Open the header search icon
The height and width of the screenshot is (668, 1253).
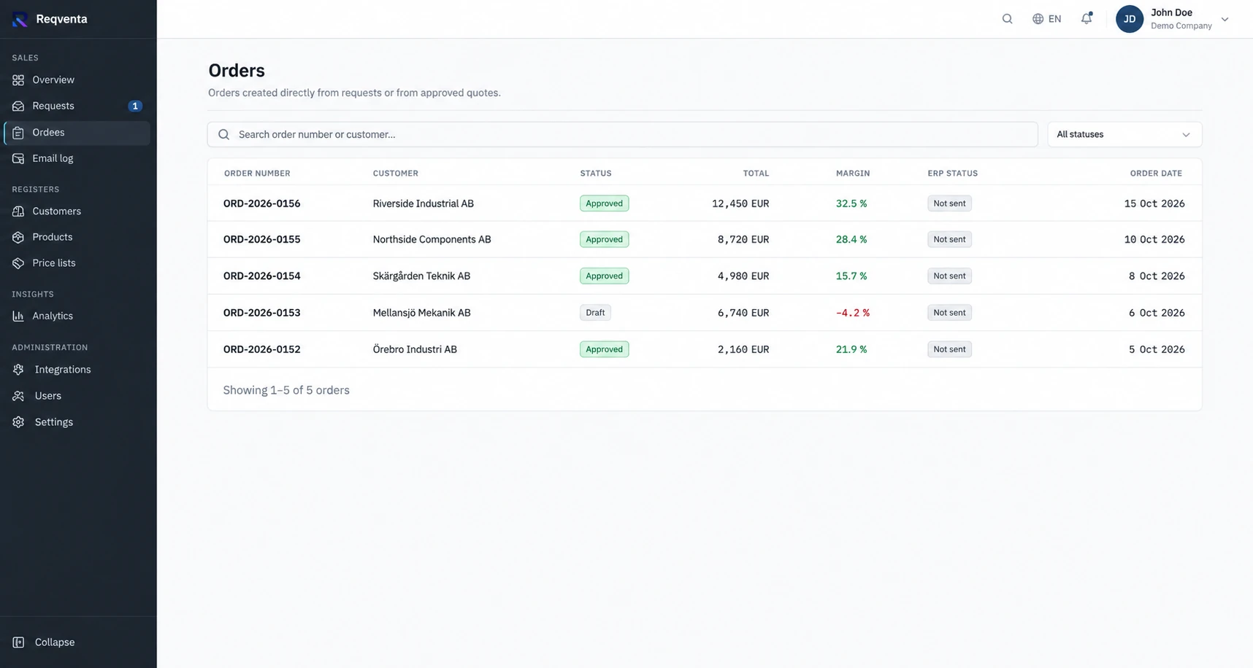(x=1007, y=19)
